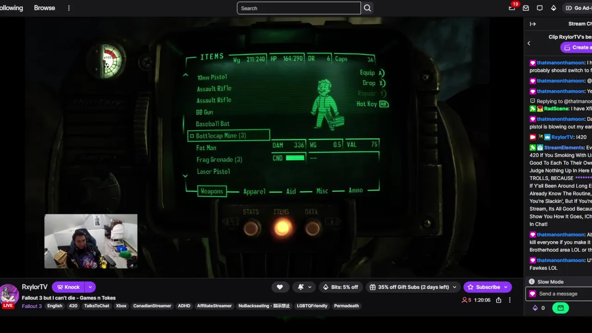
Task: Click the moderator badge beside RadScene
Action: coord(533,109)
